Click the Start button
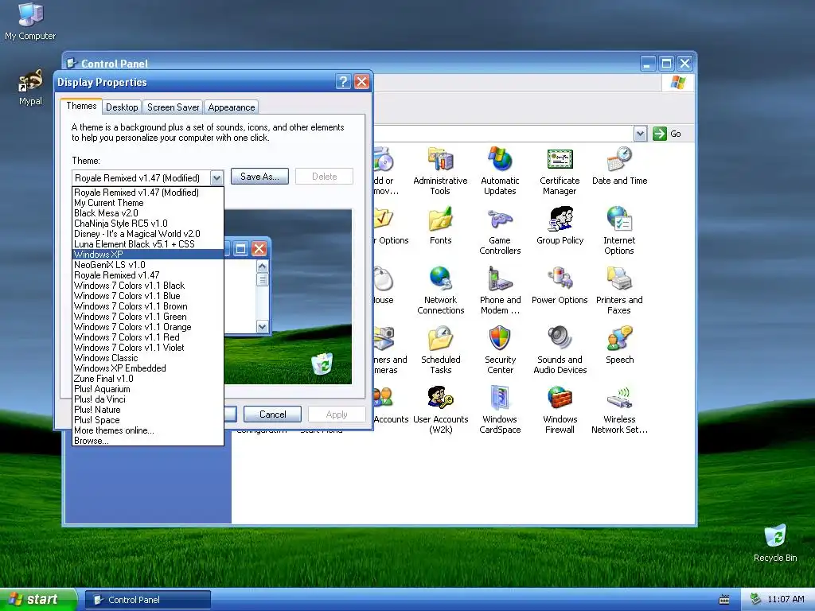 pos(38,599)
